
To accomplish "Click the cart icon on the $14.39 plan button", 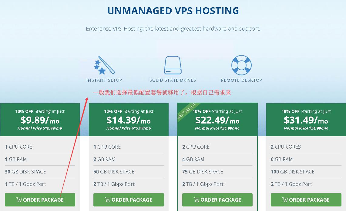I will (108, 199).
